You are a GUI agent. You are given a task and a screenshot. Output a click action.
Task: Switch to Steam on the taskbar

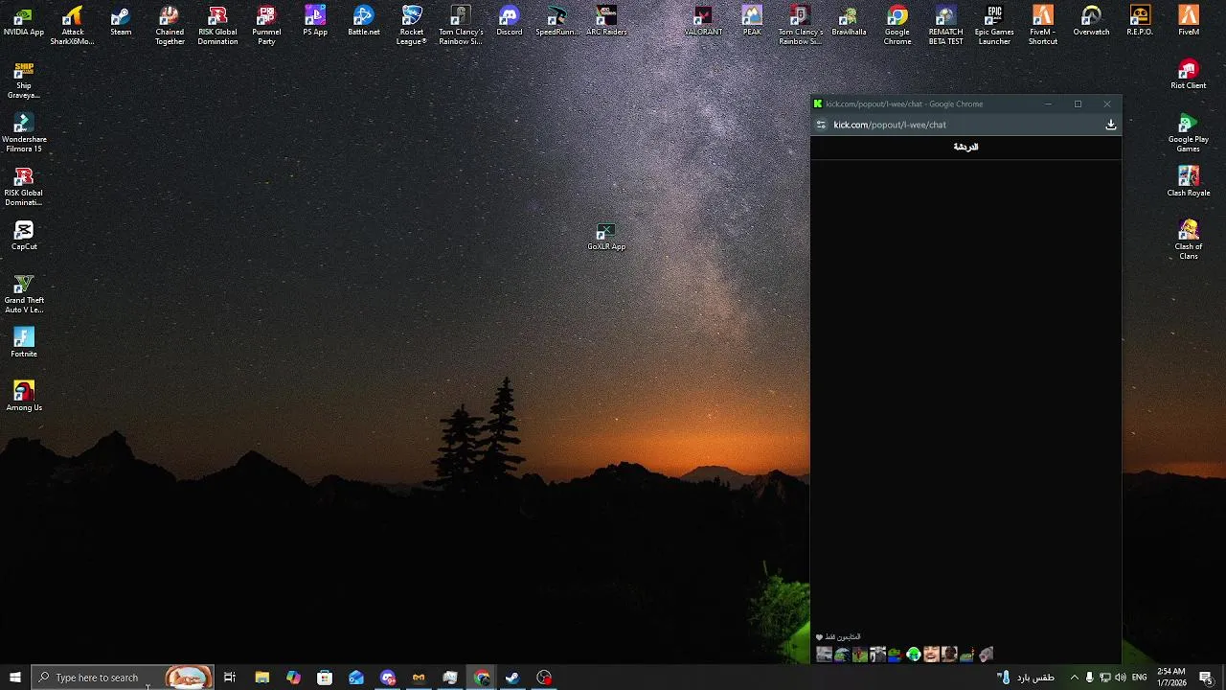(512, 678)
